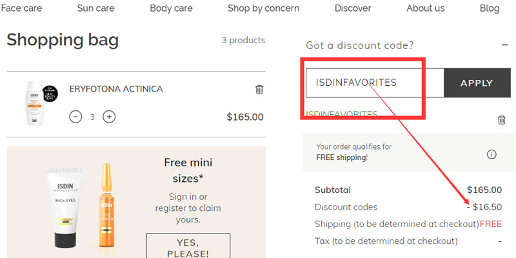Go to About us page

point(425,8)
